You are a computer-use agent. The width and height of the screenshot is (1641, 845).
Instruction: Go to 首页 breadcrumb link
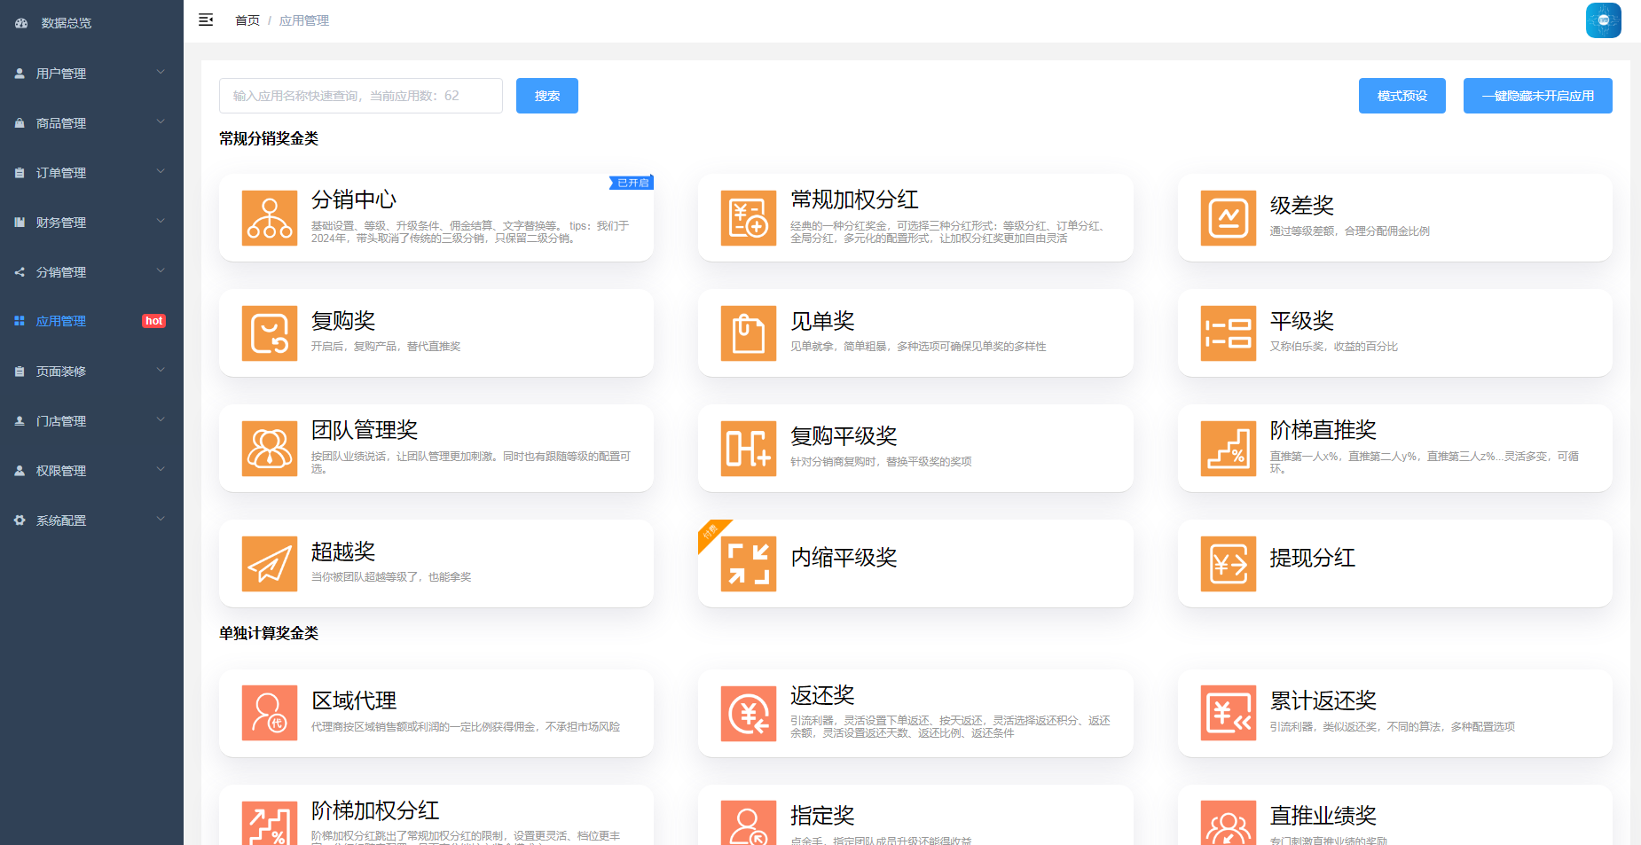click(247, 20)
